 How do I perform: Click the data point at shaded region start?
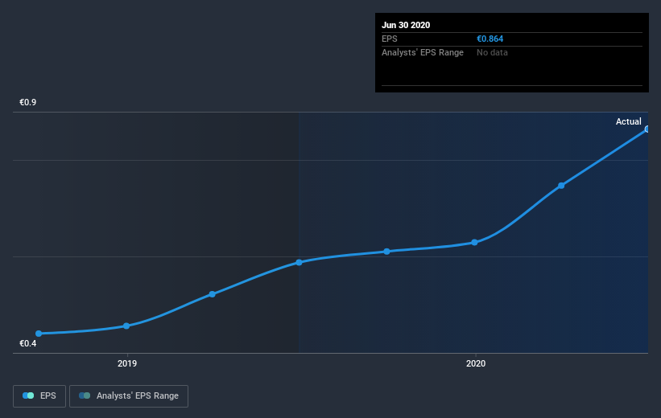(299, 262)
